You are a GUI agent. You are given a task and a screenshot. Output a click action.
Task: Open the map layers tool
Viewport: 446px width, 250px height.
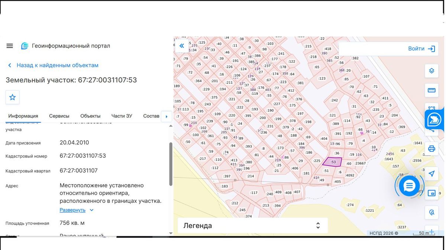tap(432, 71)
